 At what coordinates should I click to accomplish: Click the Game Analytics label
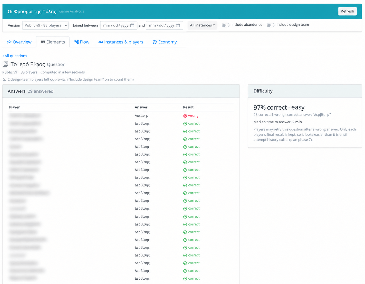72,11
